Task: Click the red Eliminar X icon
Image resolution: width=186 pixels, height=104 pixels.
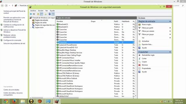Action: click(x=139, y=65)
